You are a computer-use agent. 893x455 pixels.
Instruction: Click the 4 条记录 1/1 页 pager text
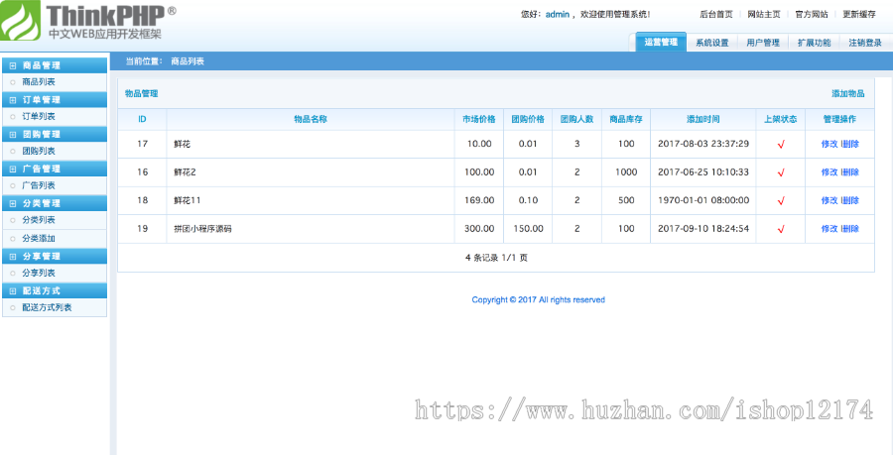coord(496,258)
